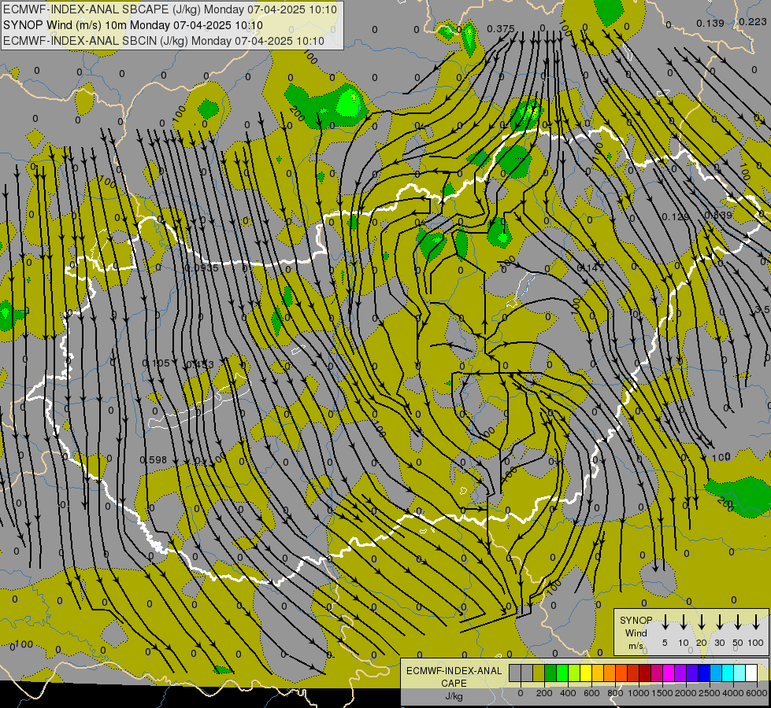Screen dimensions: 771x708
Task: Click the 0.223 value on the map
Action: click(x=753, y=21)
